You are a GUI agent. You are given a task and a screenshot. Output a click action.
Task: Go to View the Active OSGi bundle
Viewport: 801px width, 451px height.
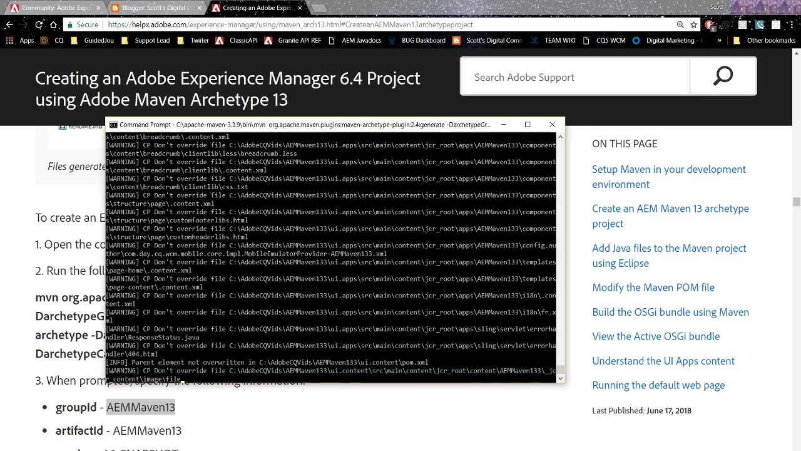pyautogui.click(x=656, y=336)
